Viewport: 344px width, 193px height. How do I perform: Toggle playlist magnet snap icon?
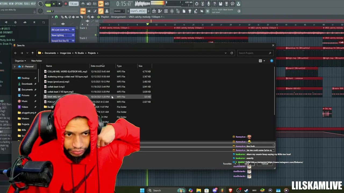pos(56,17)
